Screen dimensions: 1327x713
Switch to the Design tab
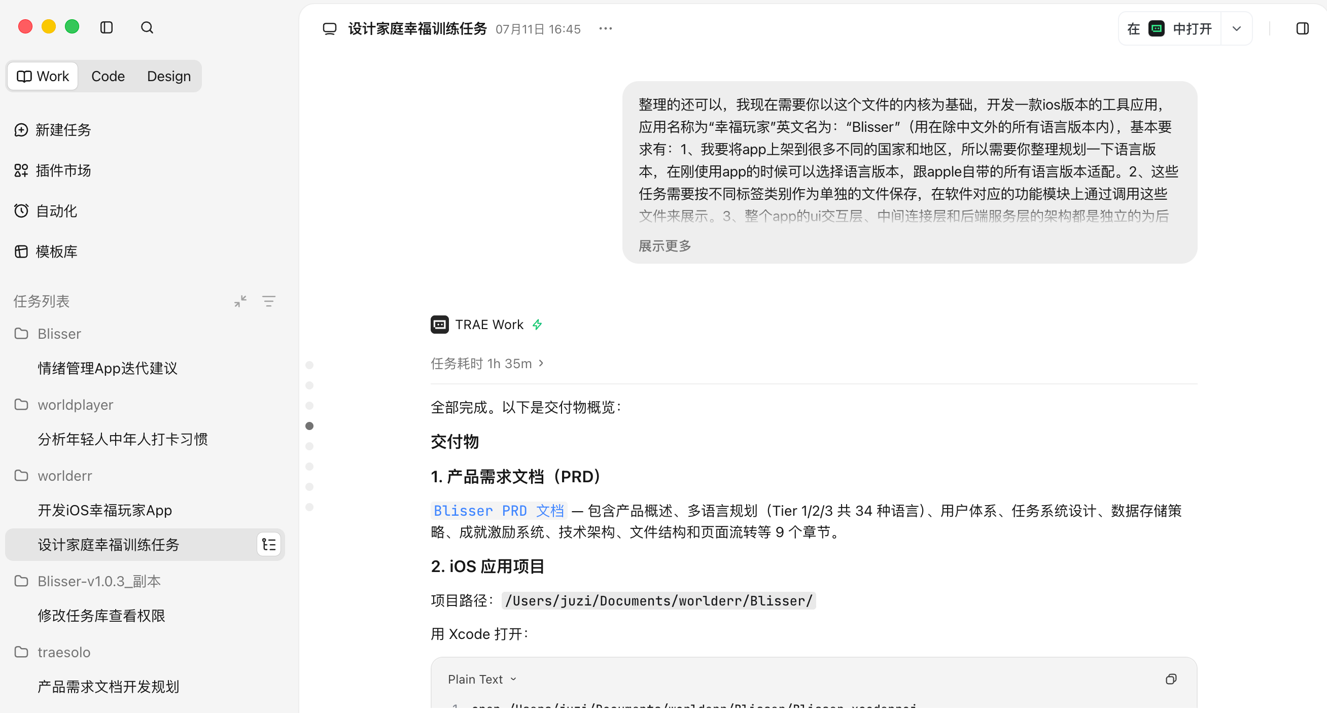click(x=169, y=76)
